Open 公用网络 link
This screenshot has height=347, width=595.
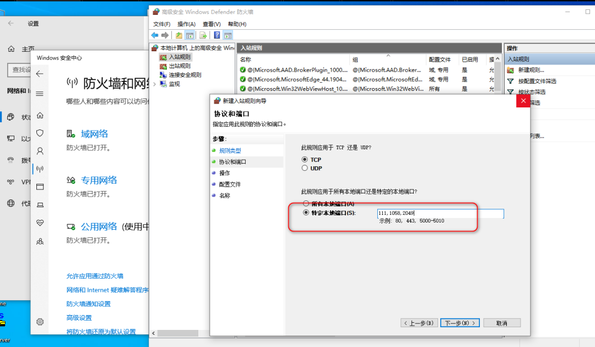coord(99,227)
